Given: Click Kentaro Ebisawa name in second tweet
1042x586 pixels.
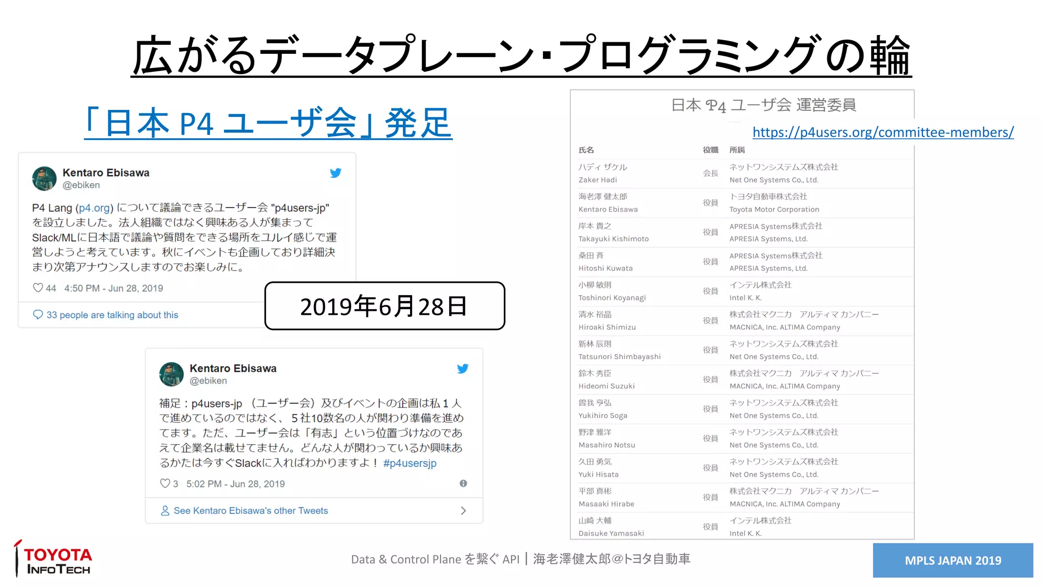Looking at the screenshot, I should 233,368.
